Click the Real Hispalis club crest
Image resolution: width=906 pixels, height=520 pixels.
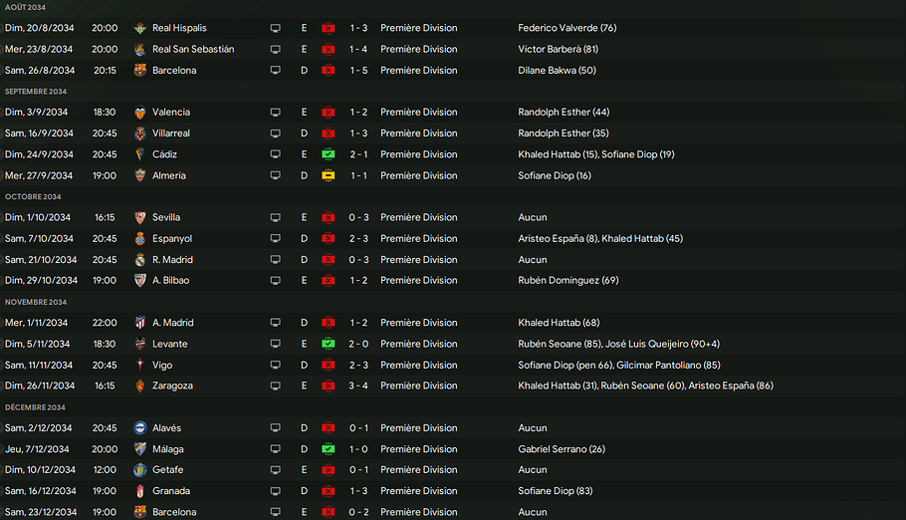(x=140, y=28)
